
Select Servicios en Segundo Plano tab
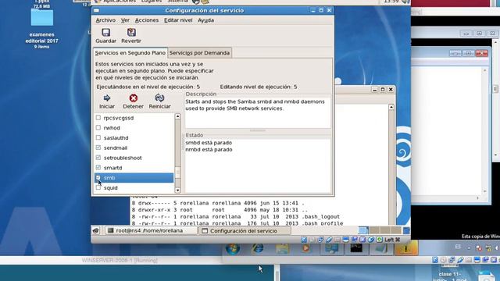click(130, 53)
